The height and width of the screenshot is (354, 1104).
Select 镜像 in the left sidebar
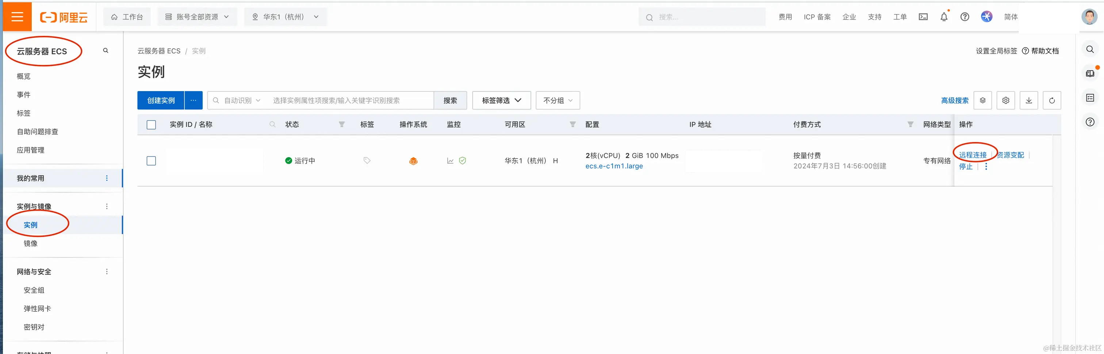click(30, 243)
